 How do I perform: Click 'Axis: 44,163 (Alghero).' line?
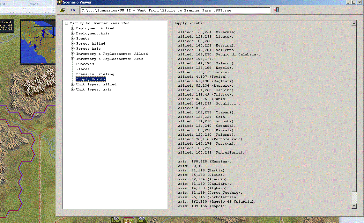tap(203, 188)
